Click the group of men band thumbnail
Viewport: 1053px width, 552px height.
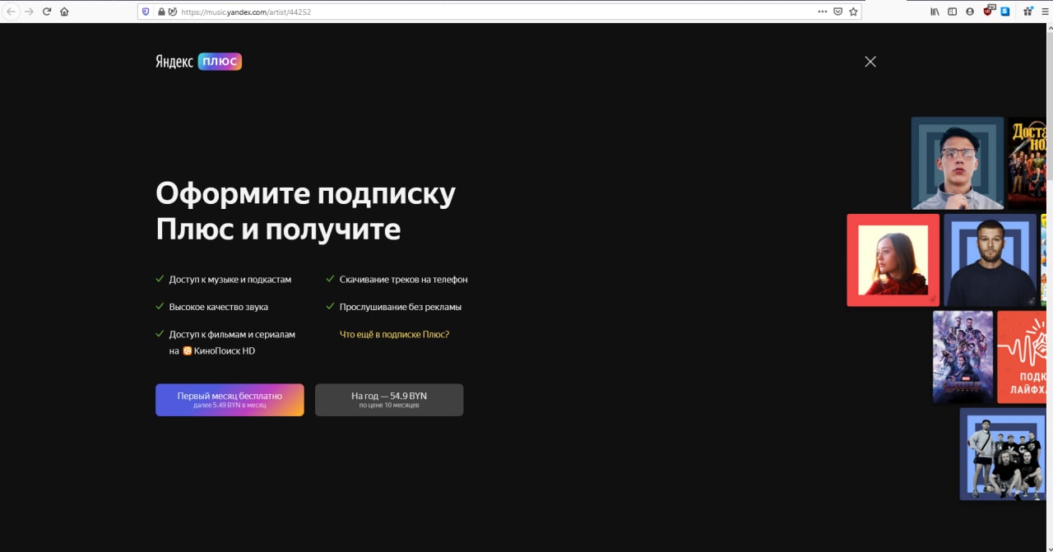pyautogui.click(x=1003, y=454)
